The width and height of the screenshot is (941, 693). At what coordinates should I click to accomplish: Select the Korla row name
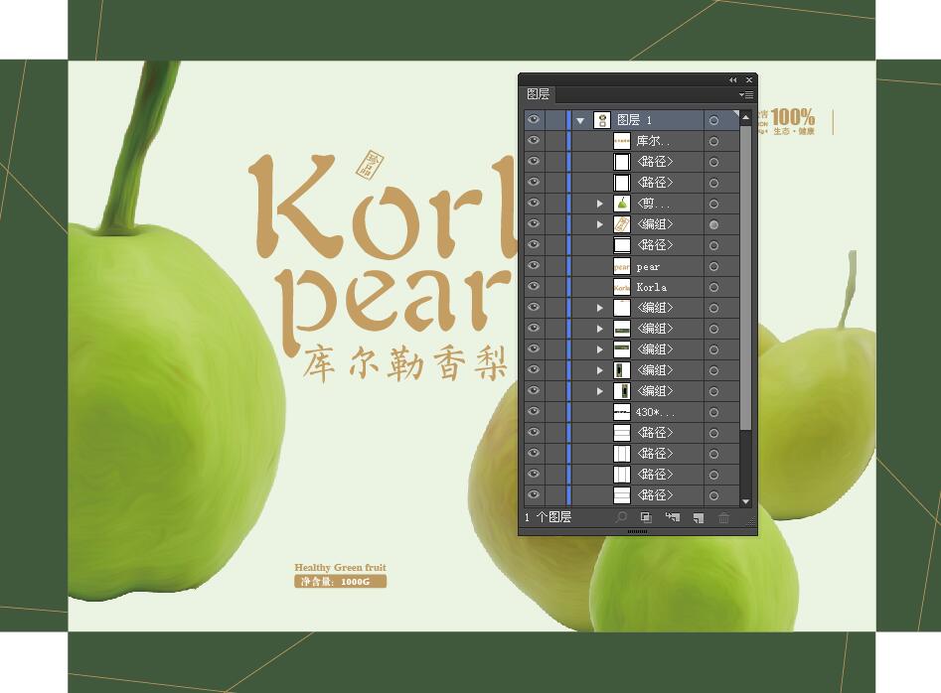tap(652, 287)
